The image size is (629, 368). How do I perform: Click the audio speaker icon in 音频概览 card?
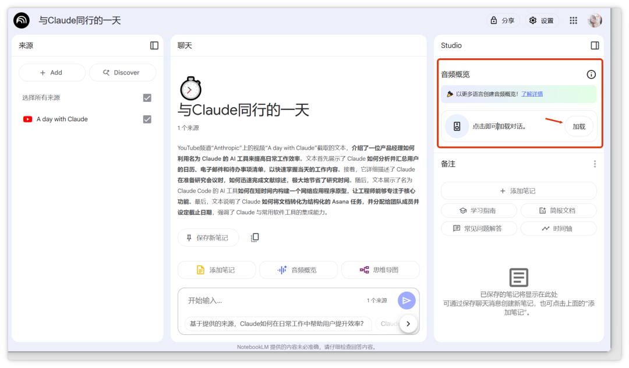click(457, 127)
